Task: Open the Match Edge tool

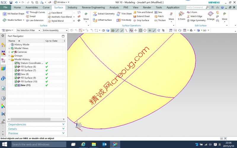Action: pos(195,16)
